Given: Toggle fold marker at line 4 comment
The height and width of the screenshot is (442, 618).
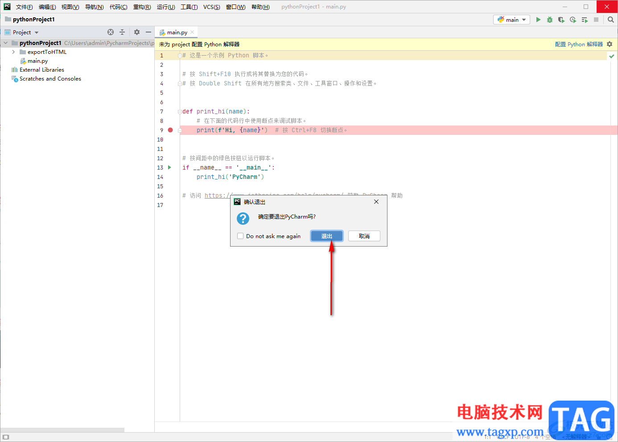Looking at the screenshot, I should [180, 84].
